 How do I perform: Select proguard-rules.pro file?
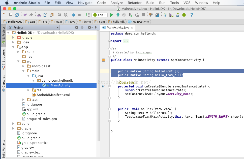pyautogui.click(x=40, y=119)
